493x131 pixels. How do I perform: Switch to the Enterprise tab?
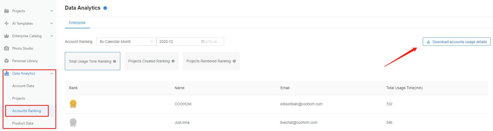tap(77, 23)
